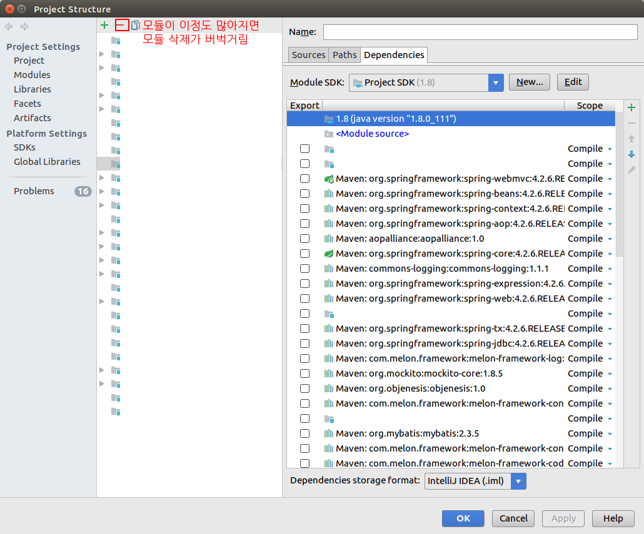
Task: Open the Dependencies storage format dropdown
Action: [518, 481]
